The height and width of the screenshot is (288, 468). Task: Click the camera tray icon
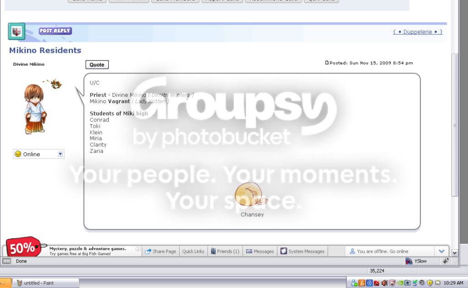point(407,283)
